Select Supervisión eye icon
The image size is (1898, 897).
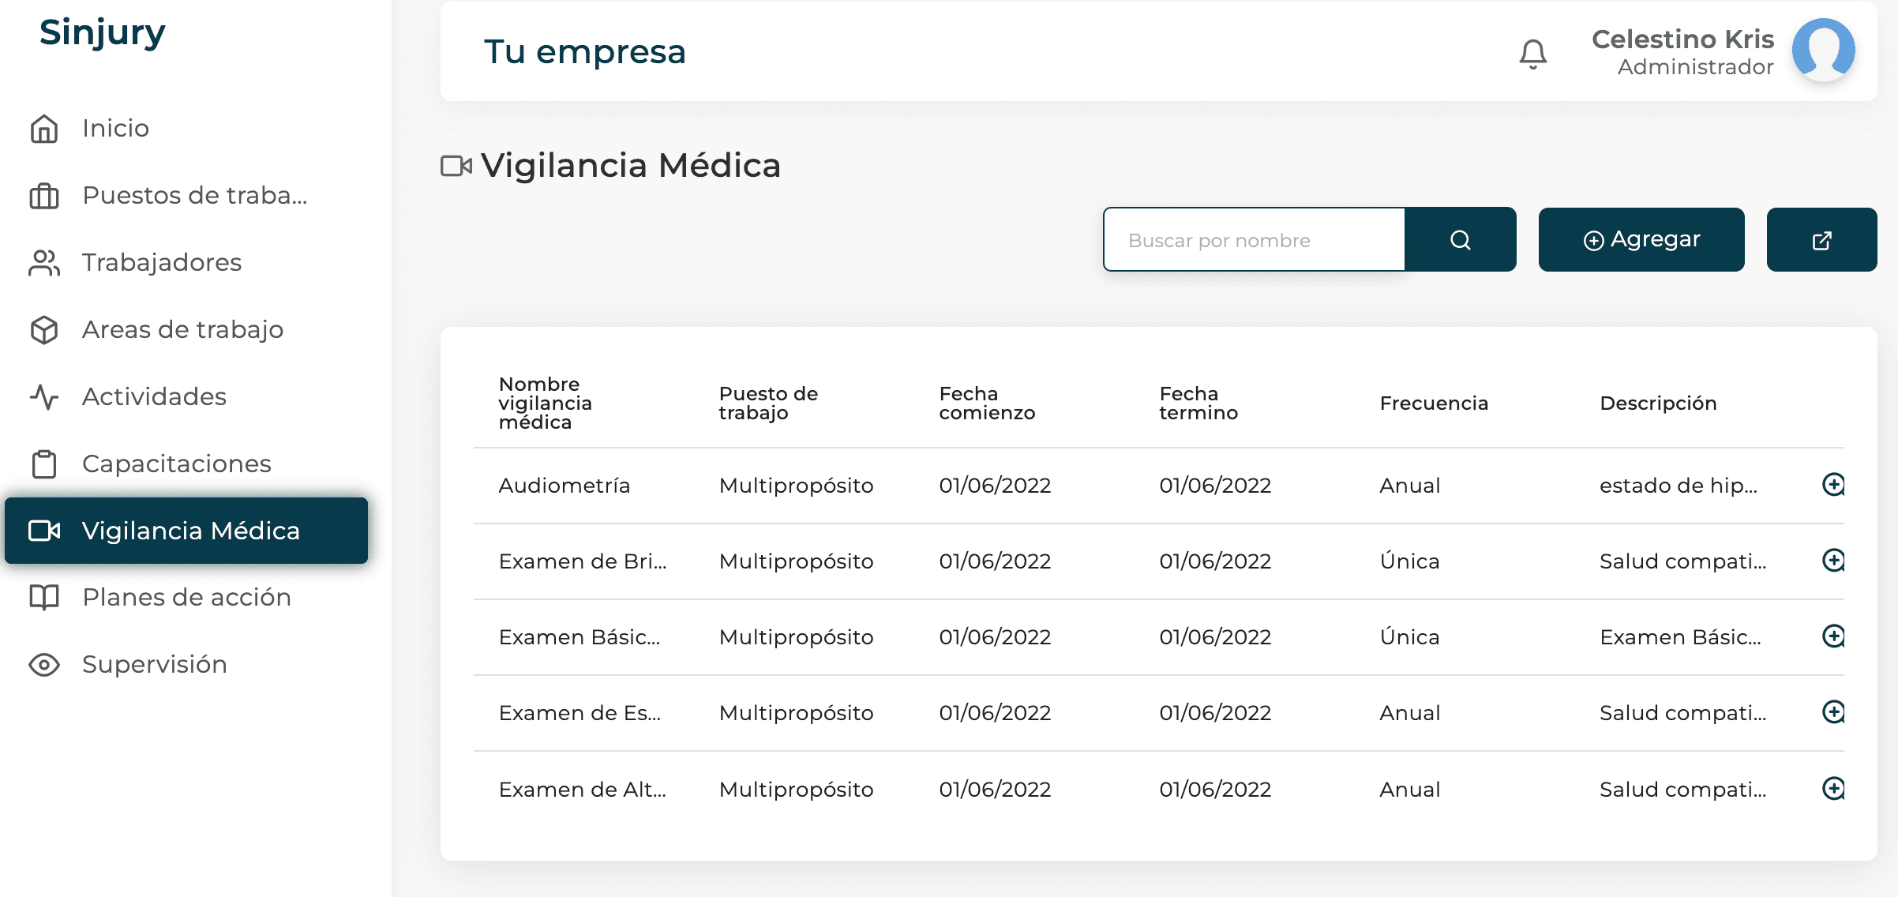tap(44, 665)
